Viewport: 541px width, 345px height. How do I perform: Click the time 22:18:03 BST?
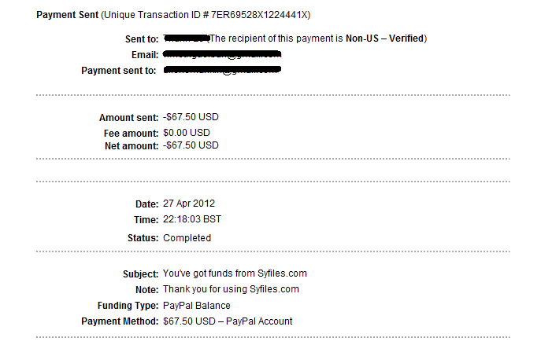coord(192,220)
